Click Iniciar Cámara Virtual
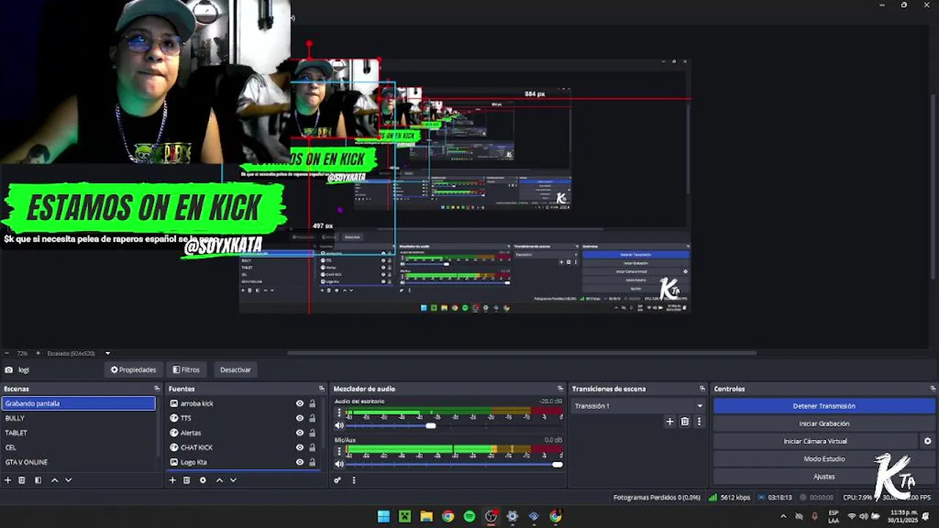 (x=815, y=441)
